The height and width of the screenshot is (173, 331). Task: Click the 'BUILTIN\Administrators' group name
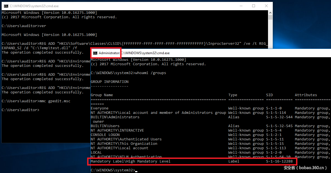coord(115,117)
